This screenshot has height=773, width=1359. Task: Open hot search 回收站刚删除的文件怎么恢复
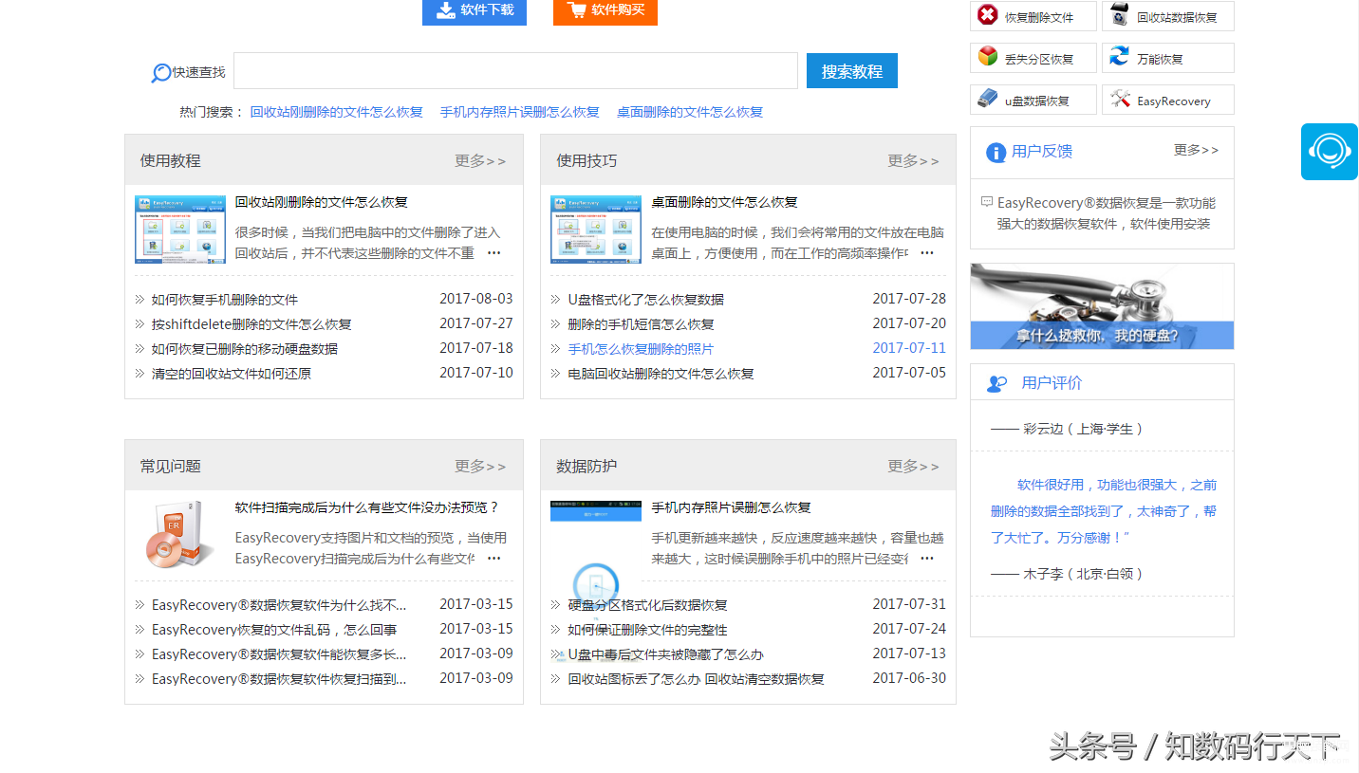pyautogui.click(x=337, y=112)
